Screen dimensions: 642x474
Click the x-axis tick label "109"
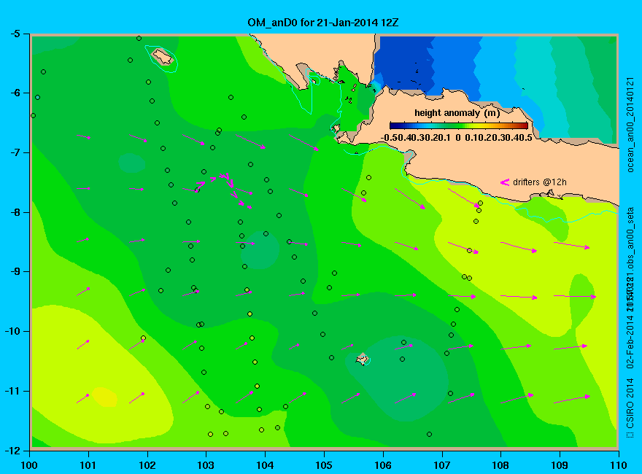(x=560, y=465)
